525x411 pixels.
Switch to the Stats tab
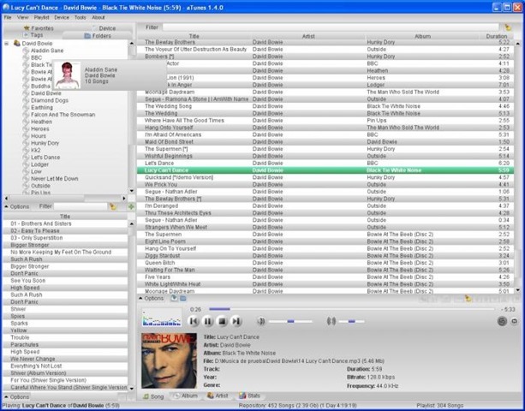(249, 396)
